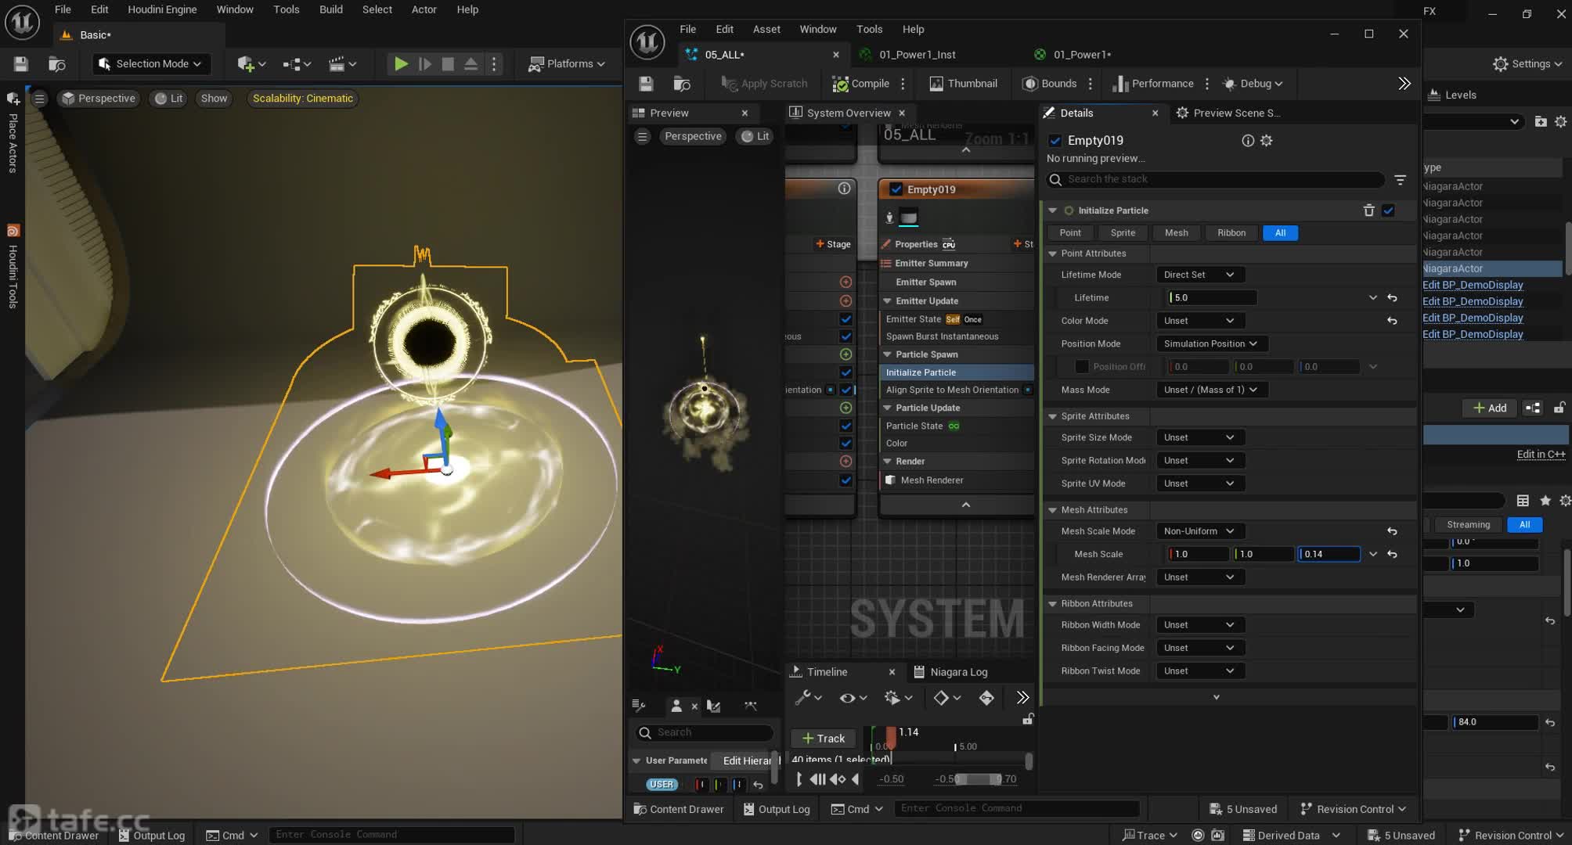Save the Niagara asset with floppy icon
Image resolution: width=1572 pixels, height=845 pixels.
[646, 84]
